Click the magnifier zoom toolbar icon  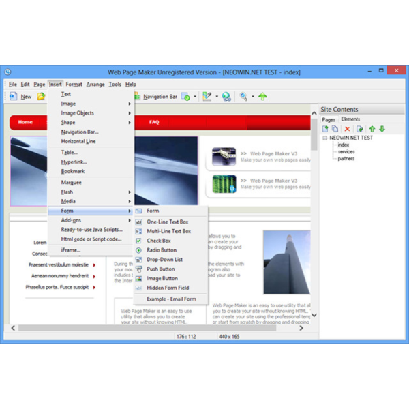point(243,96)
